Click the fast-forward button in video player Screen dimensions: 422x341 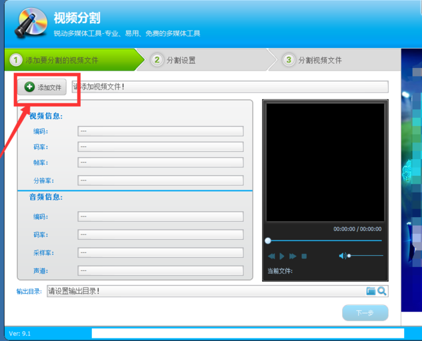(293, 256)
